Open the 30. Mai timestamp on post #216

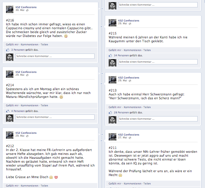[20, 10]
